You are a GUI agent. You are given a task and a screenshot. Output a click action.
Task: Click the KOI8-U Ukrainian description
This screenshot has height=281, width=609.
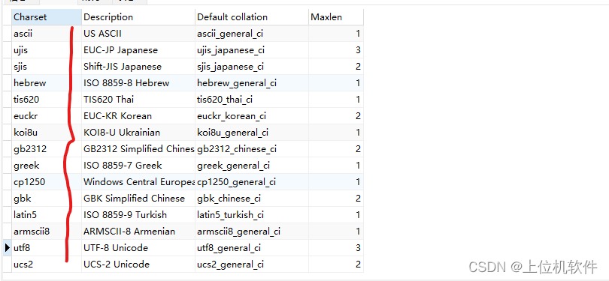tap(138, 133)
